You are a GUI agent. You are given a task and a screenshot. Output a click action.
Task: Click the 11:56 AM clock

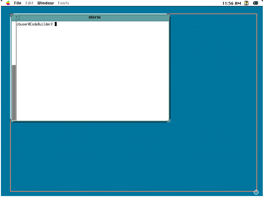[232, 3]
